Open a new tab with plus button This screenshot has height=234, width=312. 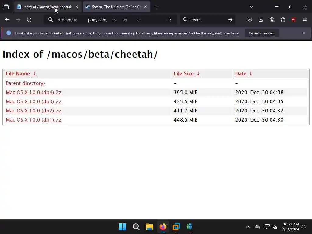pyautogui.click(x=157, y=7)
